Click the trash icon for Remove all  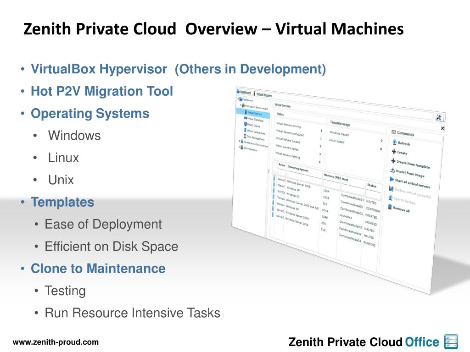click(390, 207)
